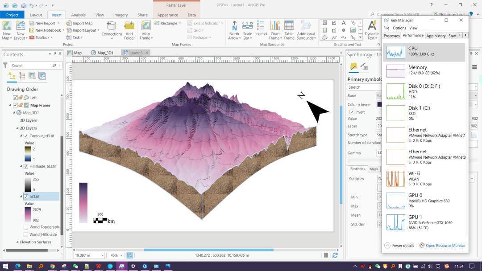Open the WeChat taskbar icon
482x271 pixels.
coord(75,266)
